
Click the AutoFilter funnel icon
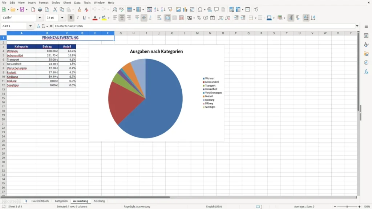170,9
